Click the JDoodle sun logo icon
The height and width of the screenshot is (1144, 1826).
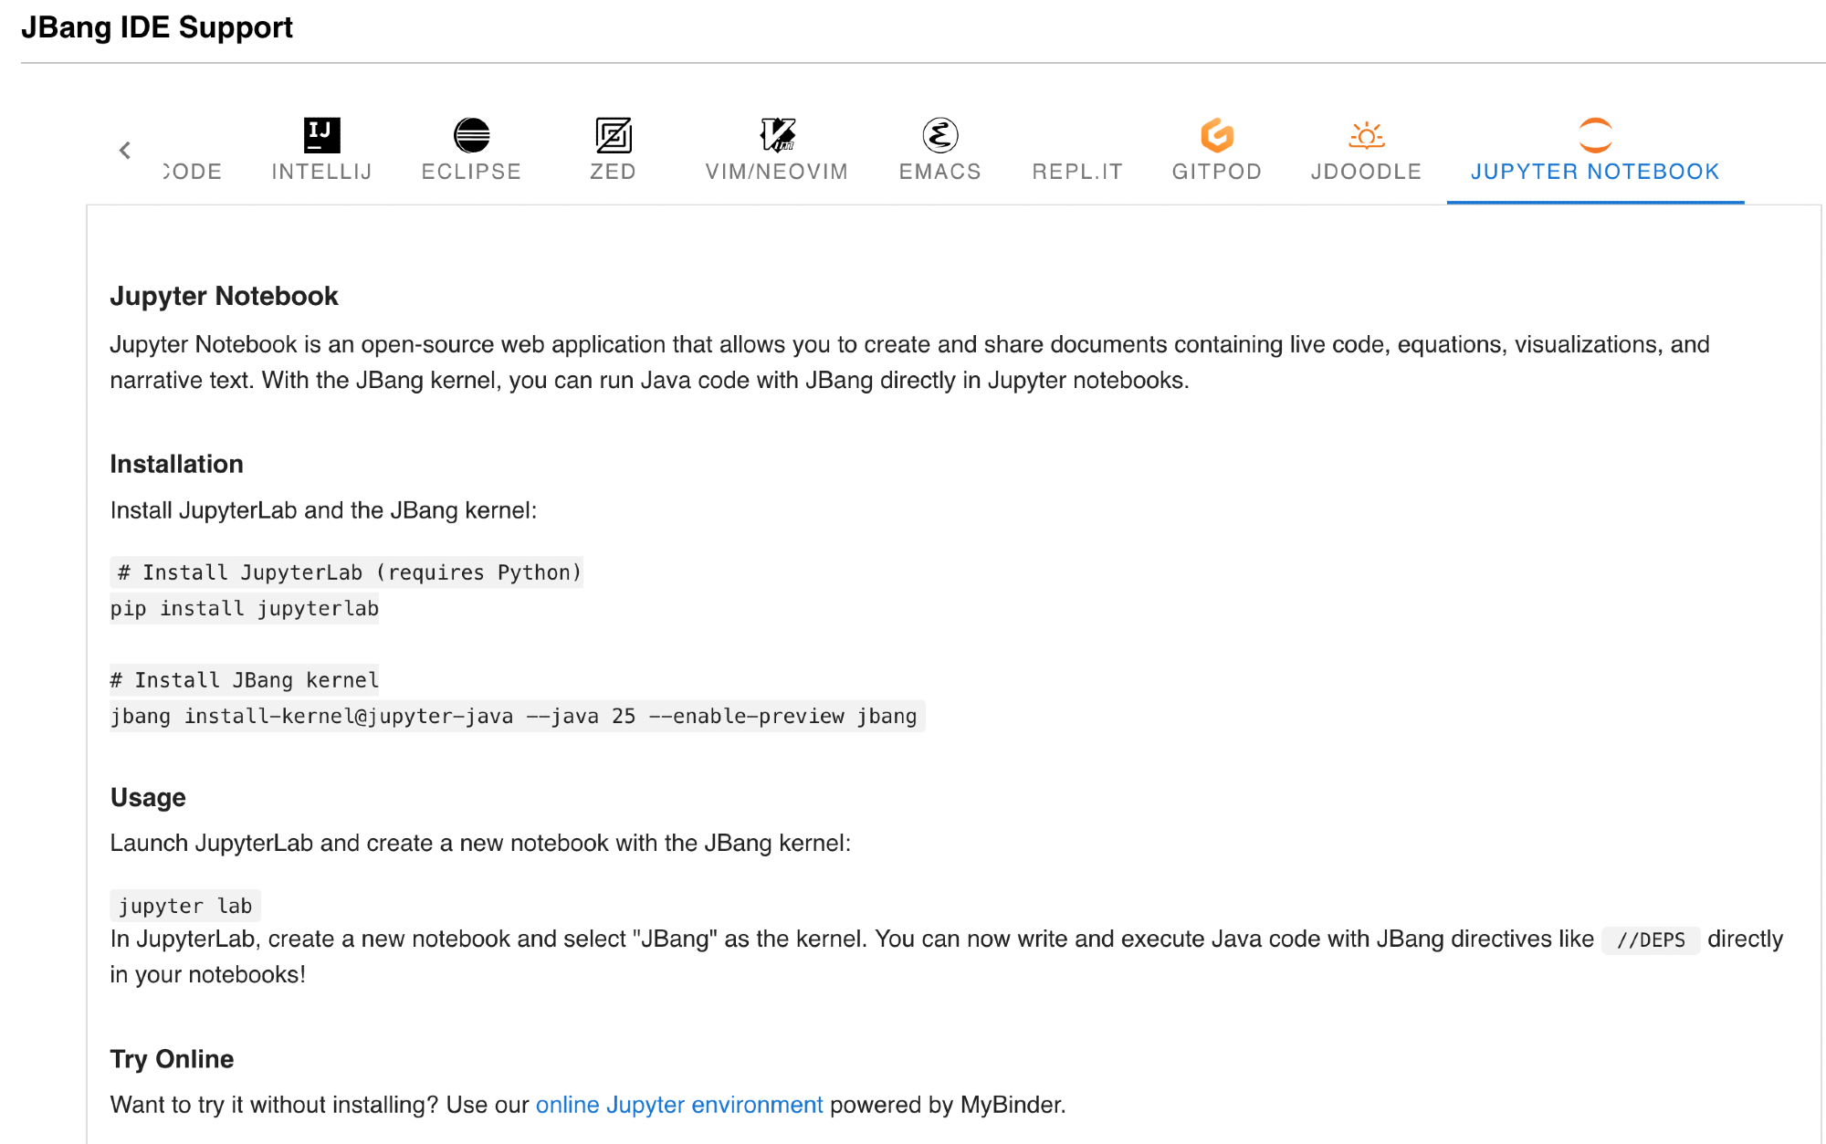point(1366,135)
